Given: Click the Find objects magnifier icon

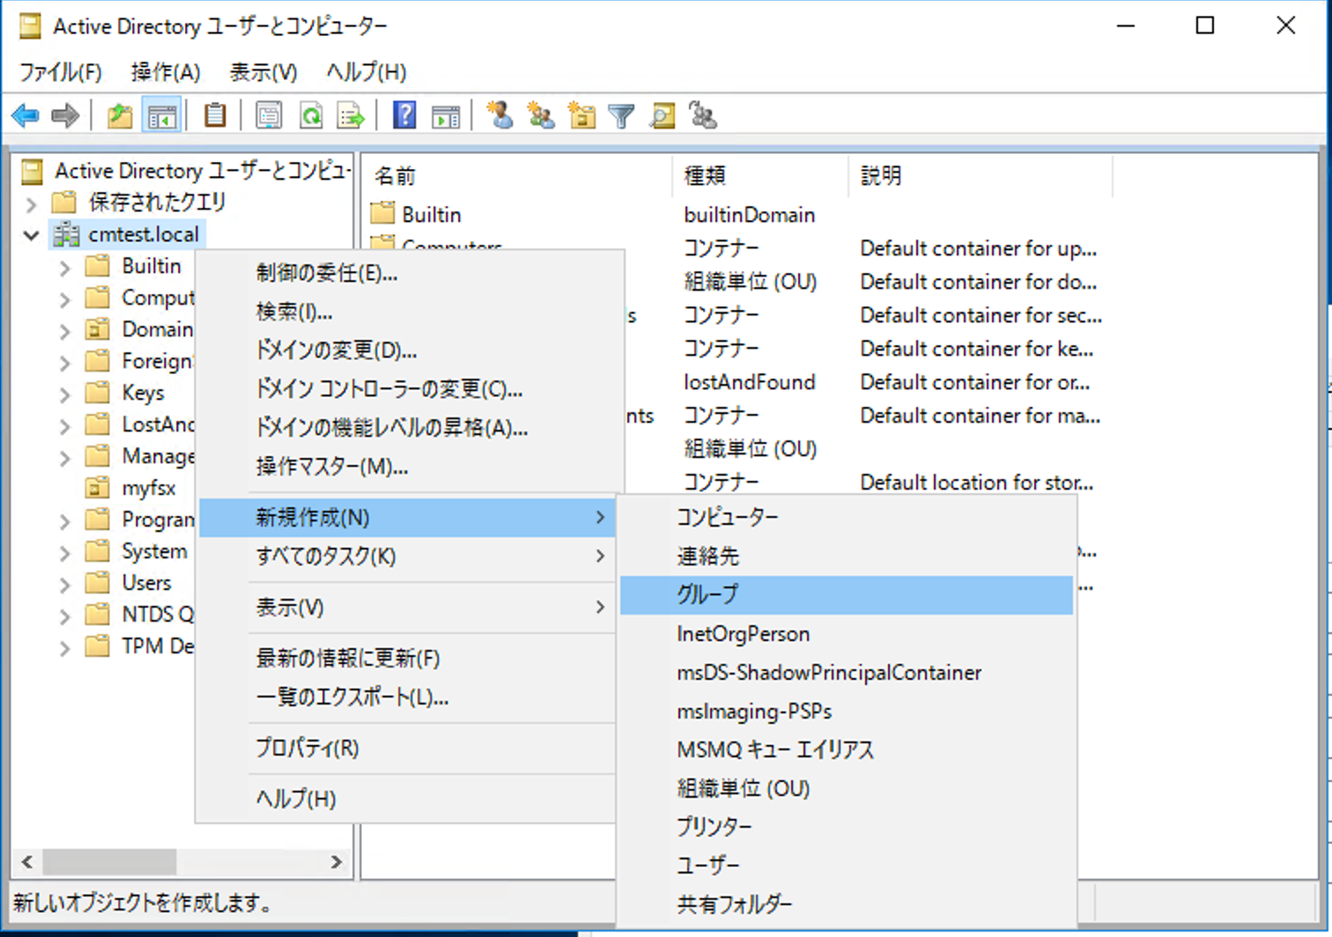Looking at the screenshot, I should tap(662, 115).
